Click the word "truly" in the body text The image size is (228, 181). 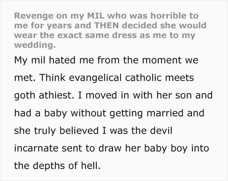point(46,131)
